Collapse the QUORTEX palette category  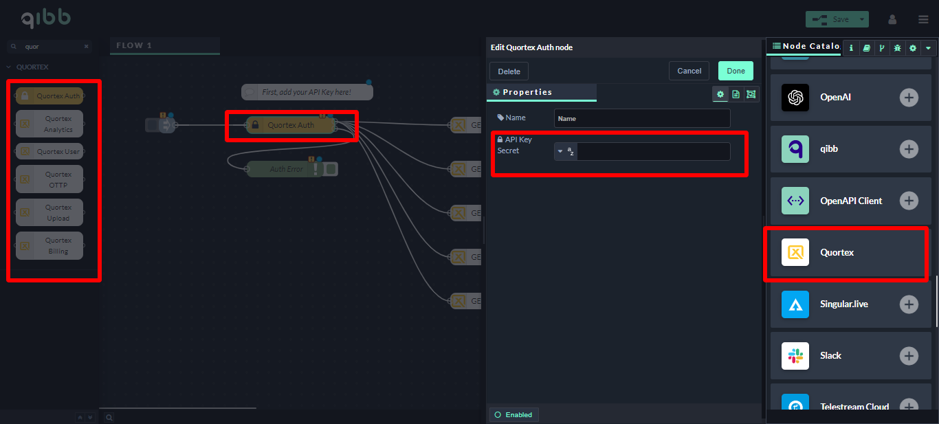9,67
